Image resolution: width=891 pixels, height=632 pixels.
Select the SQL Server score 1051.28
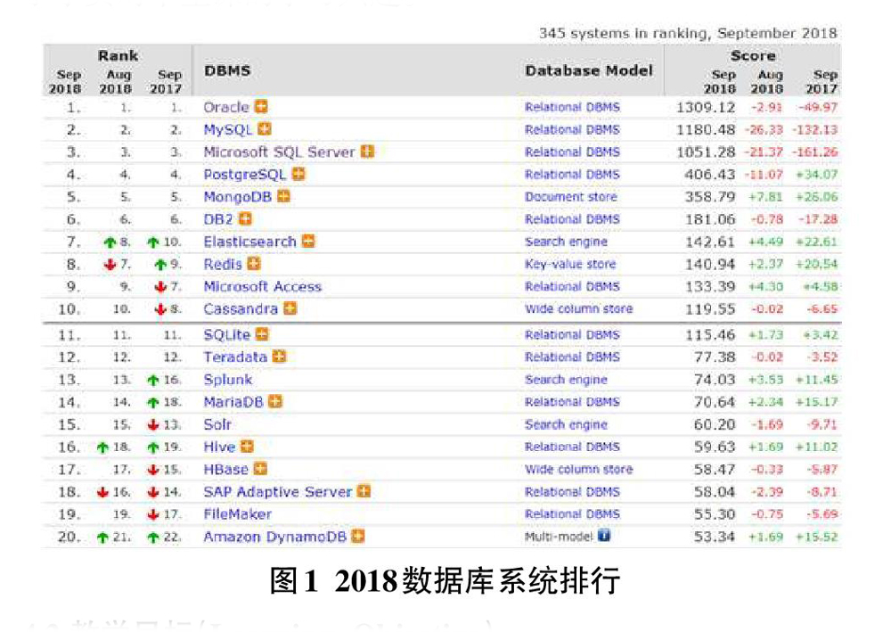[706, 152]
